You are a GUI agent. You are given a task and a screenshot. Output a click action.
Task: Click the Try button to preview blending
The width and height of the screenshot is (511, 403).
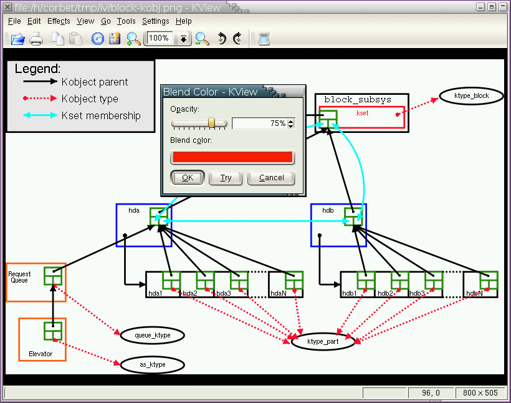pos(226,178)
